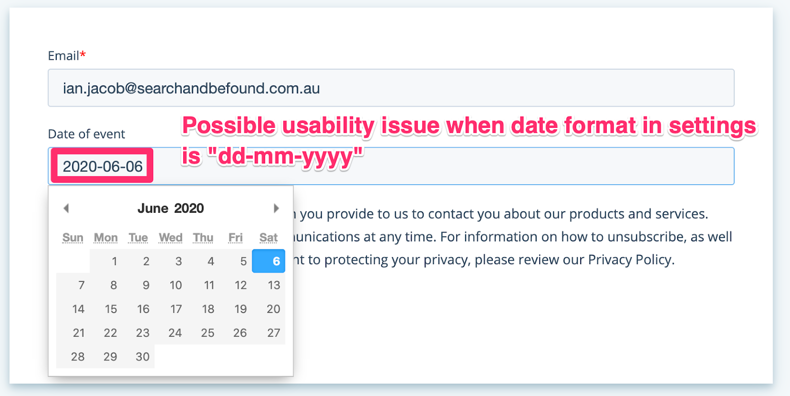Click June 28 in the calendar
This screenshot has width=790, height=396.
click(78, 356)
